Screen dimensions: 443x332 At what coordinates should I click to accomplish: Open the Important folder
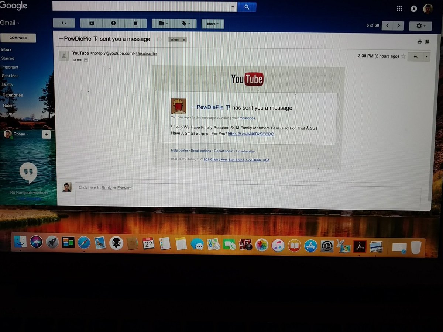[10, 67]
